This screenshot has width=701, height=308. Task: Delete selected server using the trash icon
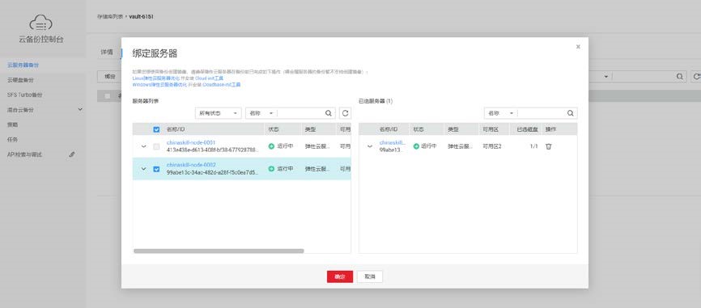[x=549, y=146]
